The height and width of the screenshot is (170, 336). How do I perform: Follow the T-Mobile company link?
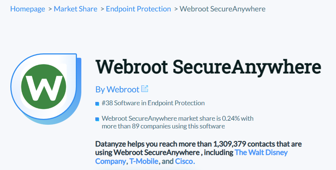(x=144, y=161)
